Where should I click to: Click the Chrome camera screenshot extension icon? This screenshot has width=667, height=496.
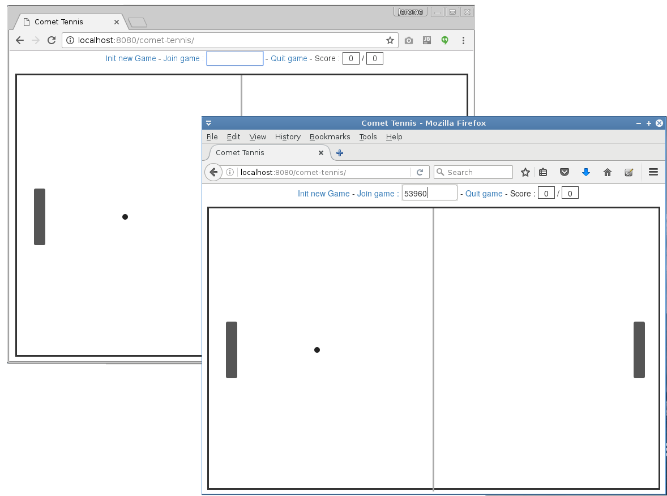[x=409, y=40]
